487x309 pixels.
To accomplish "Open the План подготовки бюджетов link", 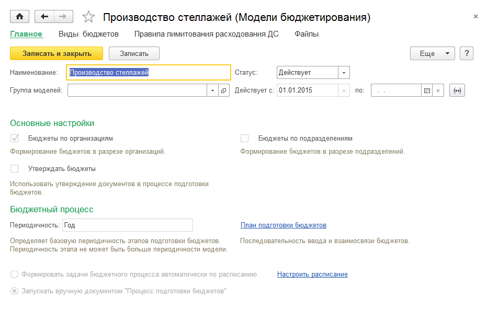I will [x=283, y=225].
